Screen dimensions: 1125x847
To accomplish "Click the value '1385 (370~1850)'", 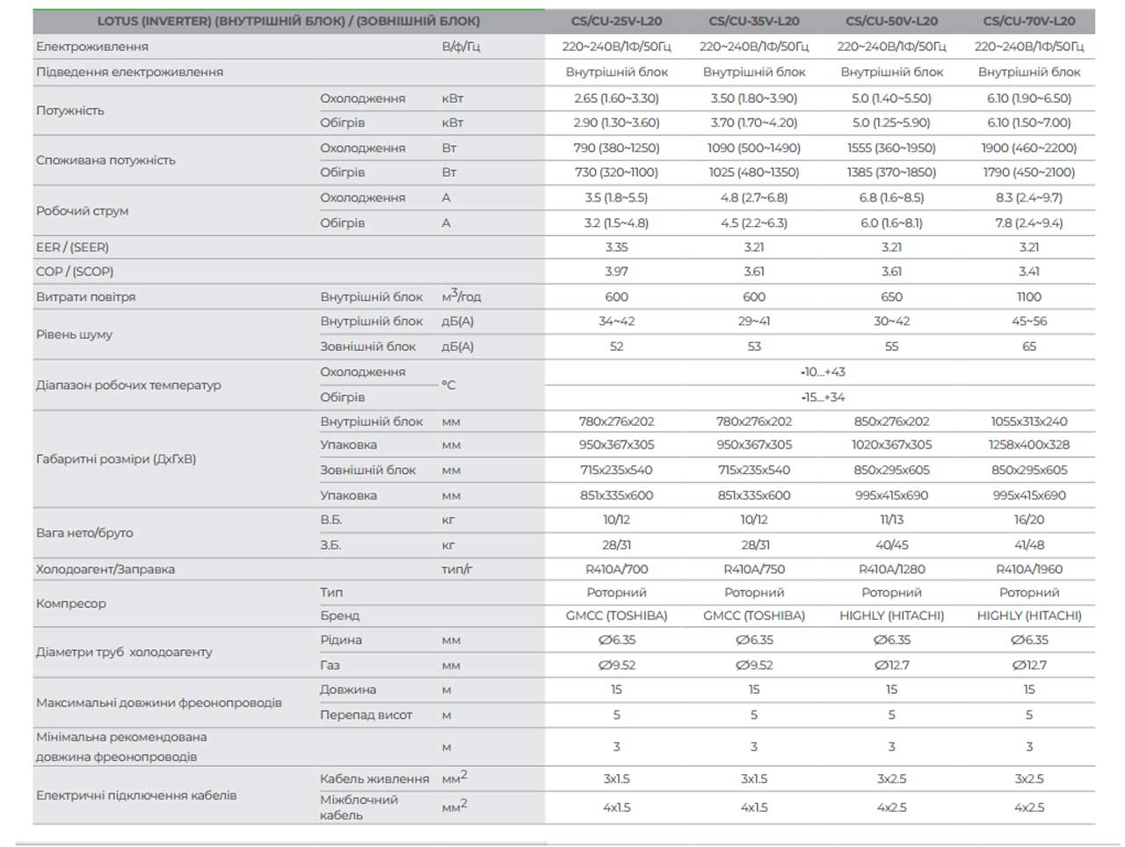I will click(x=891, y=172).
